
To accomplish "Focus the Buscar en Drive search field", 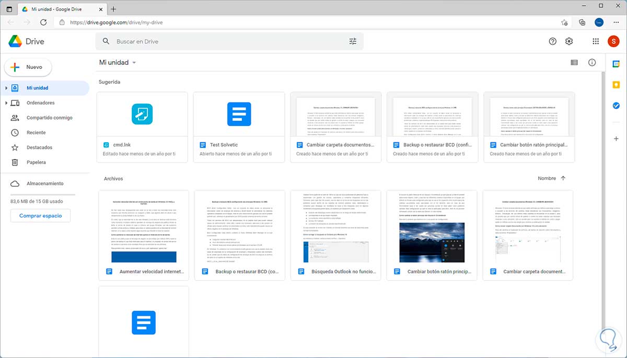I will [x=229, y=41].
